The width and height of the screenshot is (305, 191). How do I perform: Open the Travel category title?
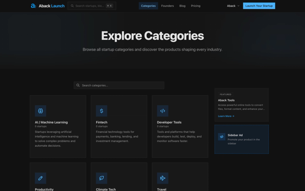(x=161, y=189)
